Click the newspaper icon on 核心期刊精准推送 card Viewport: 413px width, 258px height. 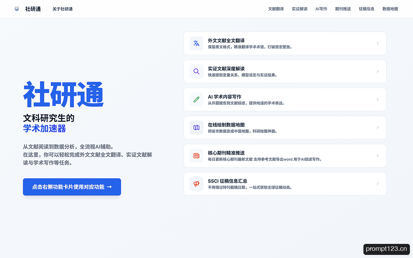(197, 156)
